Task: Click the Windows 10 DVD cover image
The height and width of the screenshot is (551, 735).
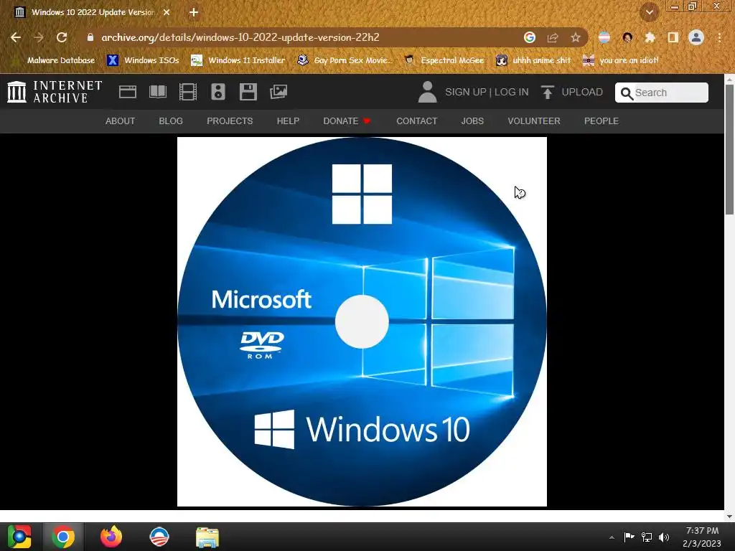Action: (x=362, y=321)
